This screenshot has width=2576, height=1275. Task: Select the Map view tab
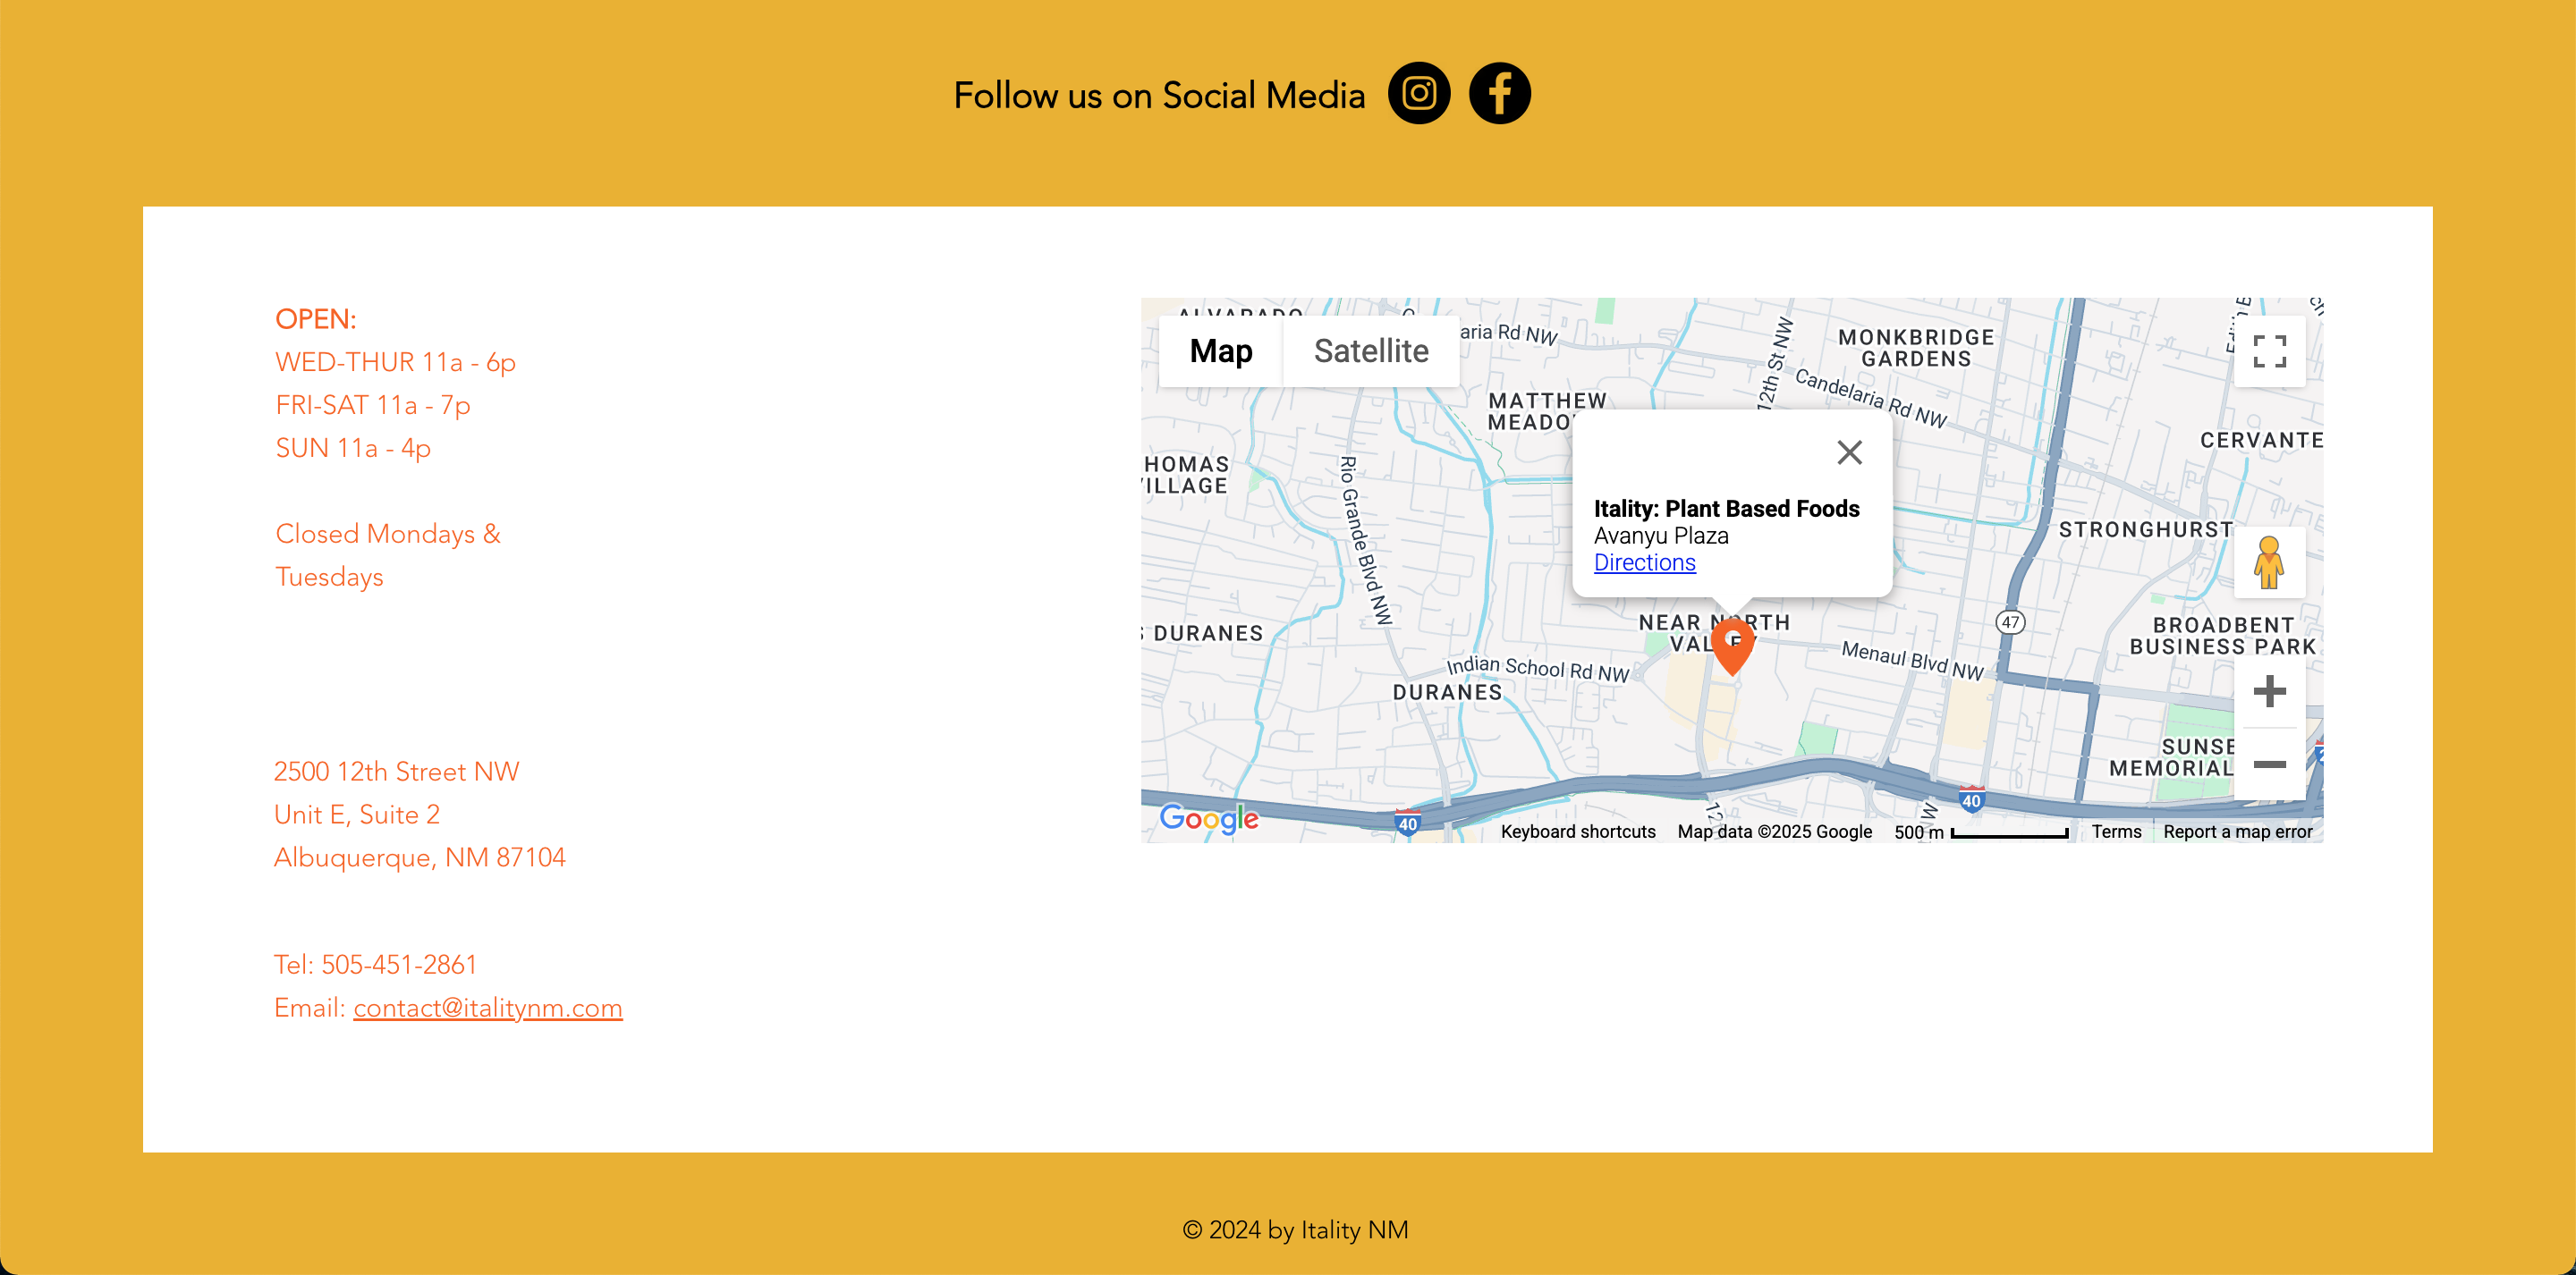pos(1220,351)
